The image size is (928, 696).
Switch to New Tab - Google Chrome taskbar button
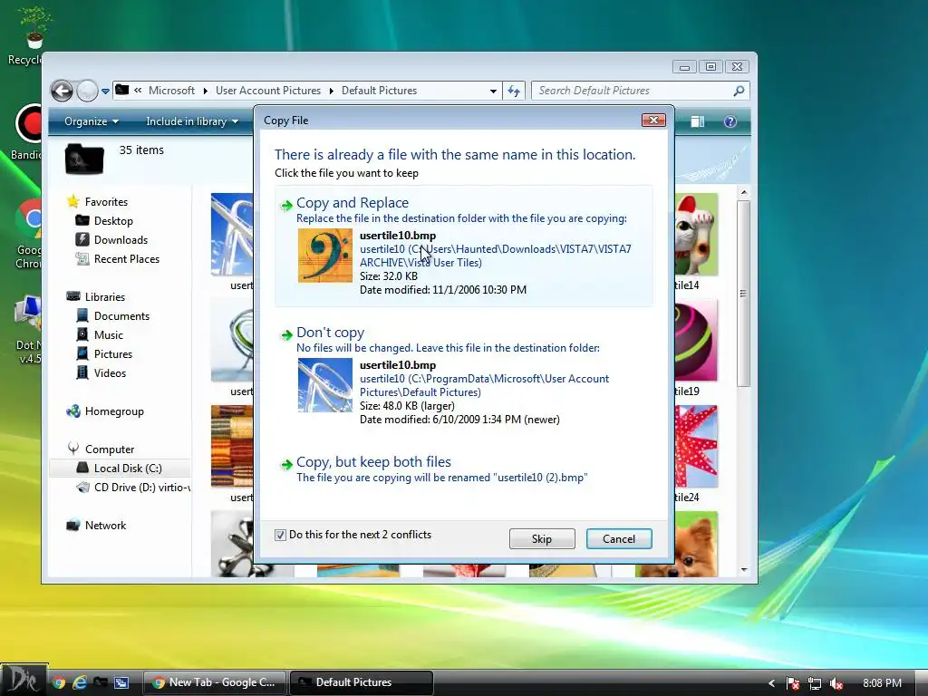tap(216, 682)
